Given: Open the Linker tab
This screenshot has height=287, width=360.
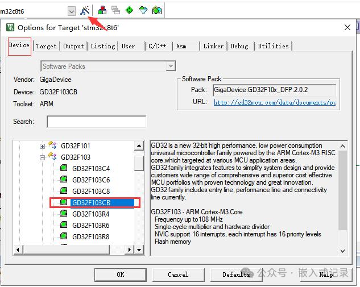Looking at the screenshot, I should (213, 47).
